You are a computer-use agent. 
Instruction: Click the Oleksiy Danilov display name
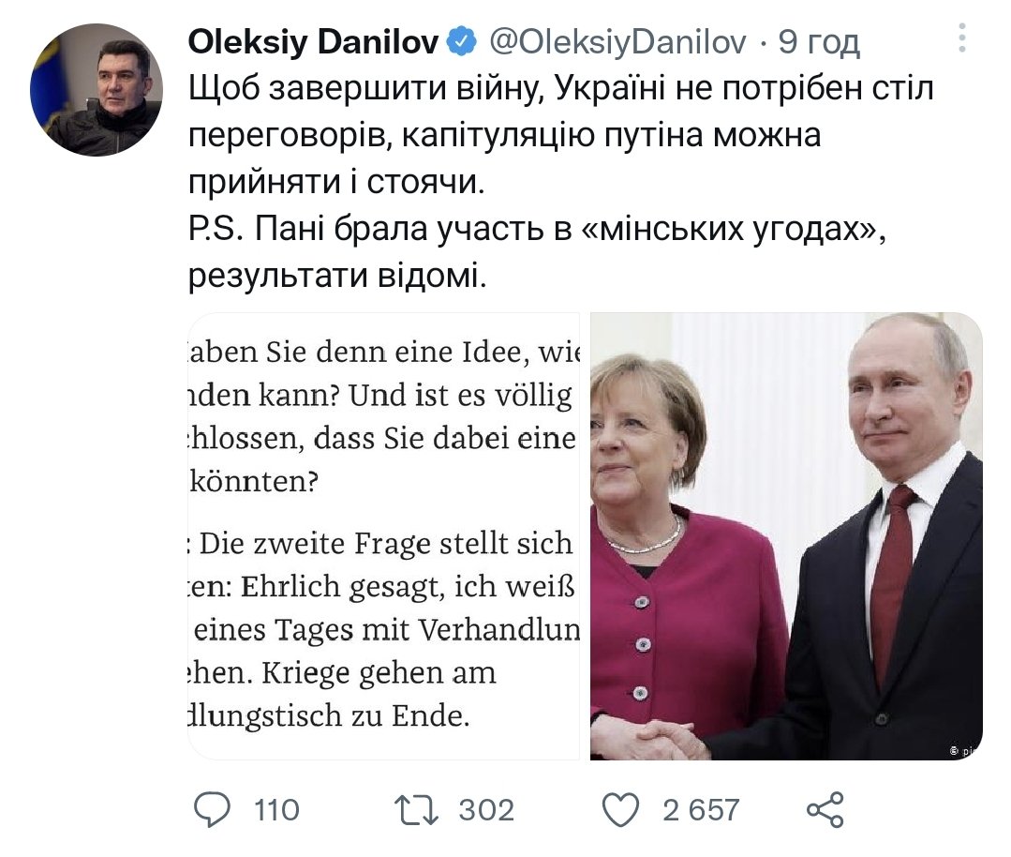pos(314,41)
